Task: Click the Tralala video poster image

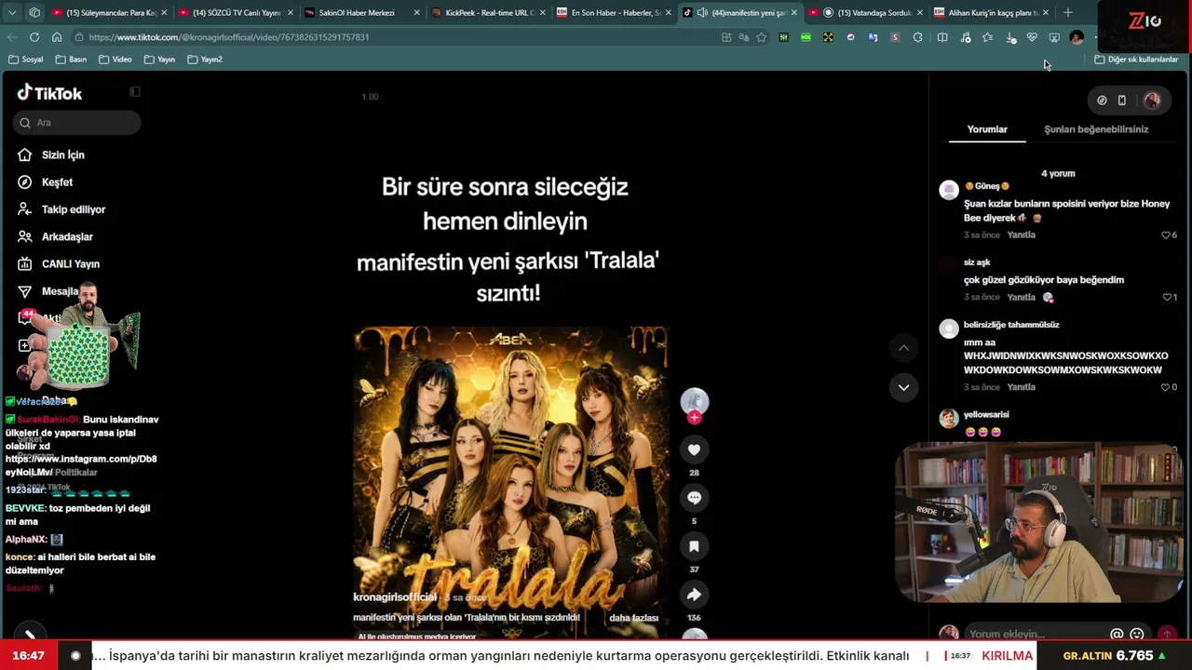Action: pos(510,481)
